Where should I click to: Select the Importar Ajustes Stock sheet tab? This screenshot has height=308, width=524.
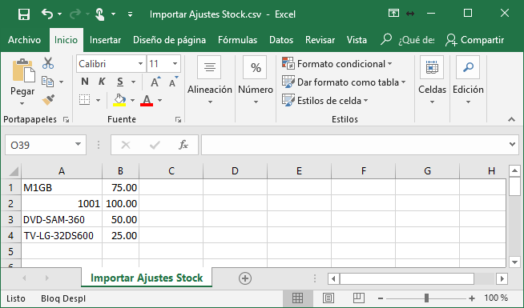147,278
